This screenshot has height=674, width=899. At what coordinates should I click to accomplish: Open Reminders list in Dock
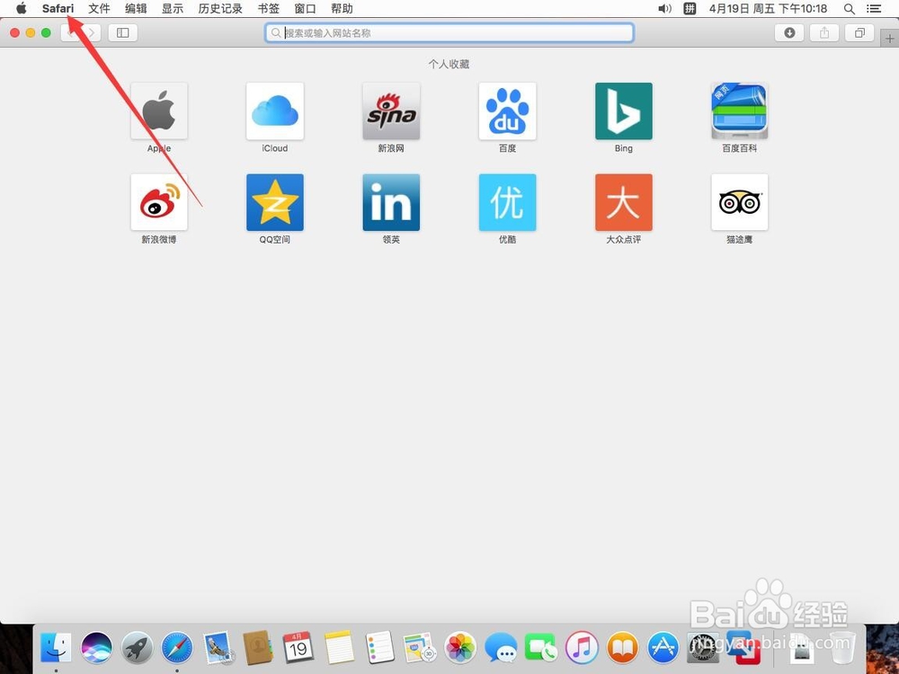coord(379,648)
